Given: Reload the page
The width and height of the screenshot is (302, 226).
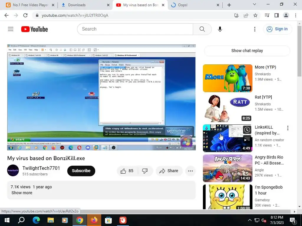Looking at the screenshot, I should point(25,15).
